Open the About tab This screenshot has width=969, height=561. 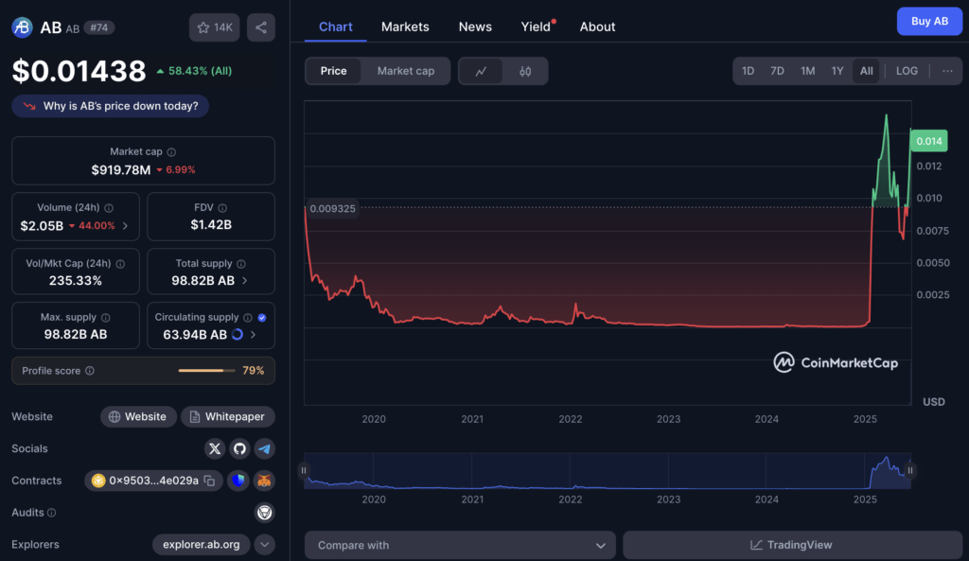[x=597, y=26]
